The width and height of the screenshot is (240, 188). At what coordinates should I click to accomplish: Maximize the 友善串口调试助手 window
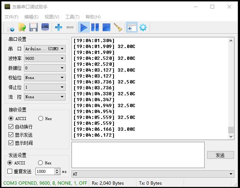(x=212, y=7)
